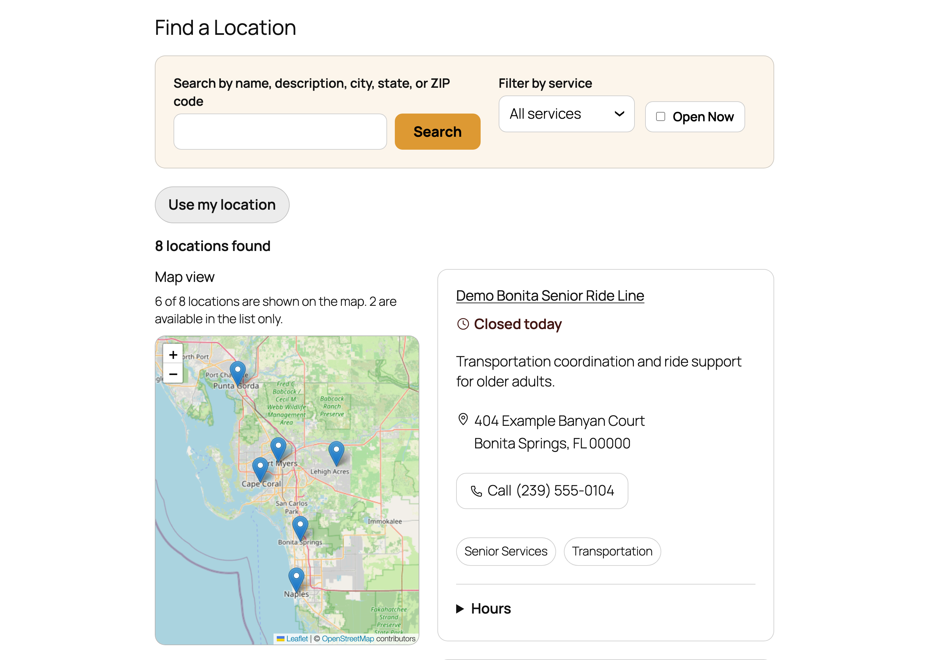Zoom out on the map

coord(173,374)
